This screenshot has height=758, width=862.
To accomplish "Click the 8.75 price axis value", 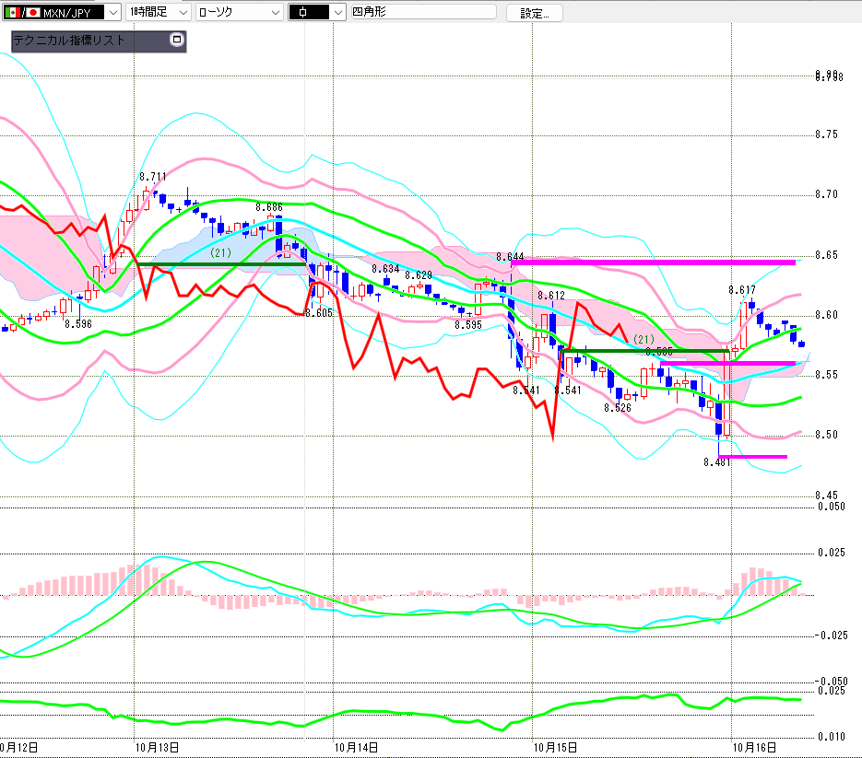I will [x=827, y=134].
